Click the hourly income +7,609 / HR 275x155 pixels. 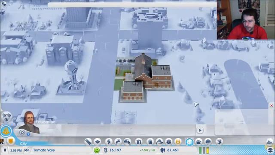point(147,150)
